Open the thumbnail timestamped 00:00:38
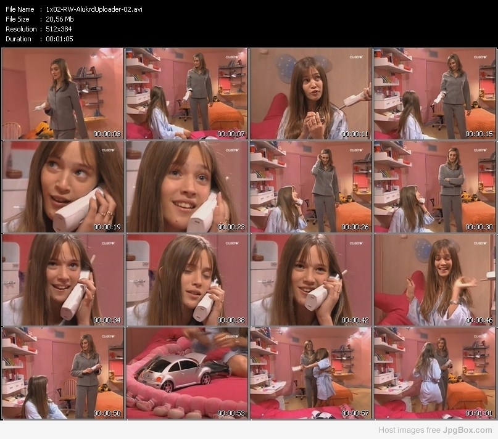498x439 pixels. point(187,280)
